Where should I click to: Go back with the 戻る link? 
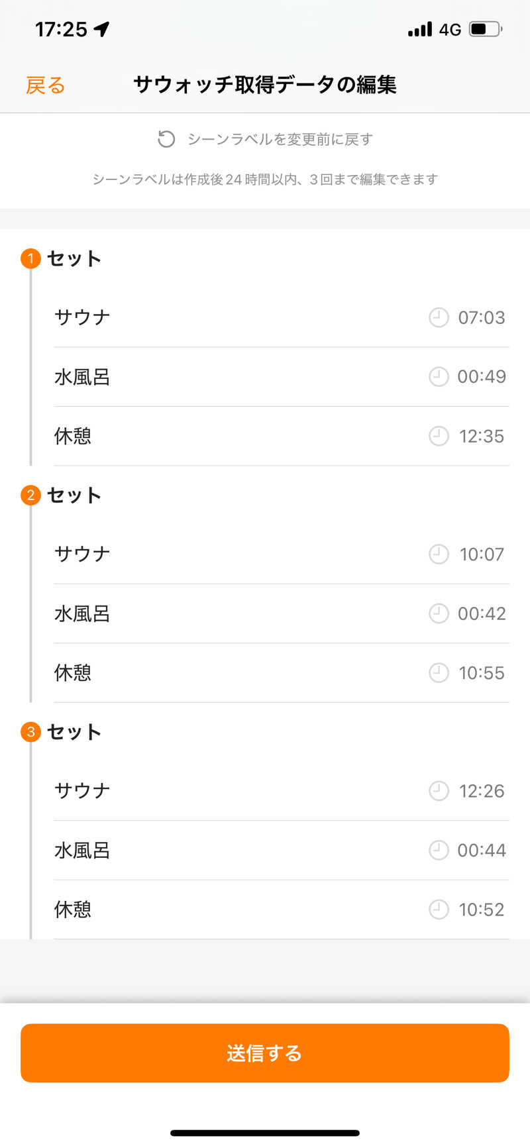45,85
